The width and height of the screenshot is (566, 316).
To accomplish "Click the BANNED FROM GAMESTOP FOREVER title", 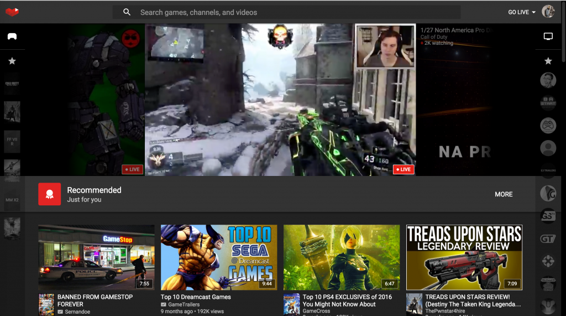I will click(95, 301).
